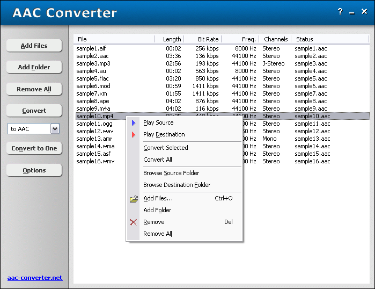Click the 850 kbps bit rate cell

[x=207, y=78]
